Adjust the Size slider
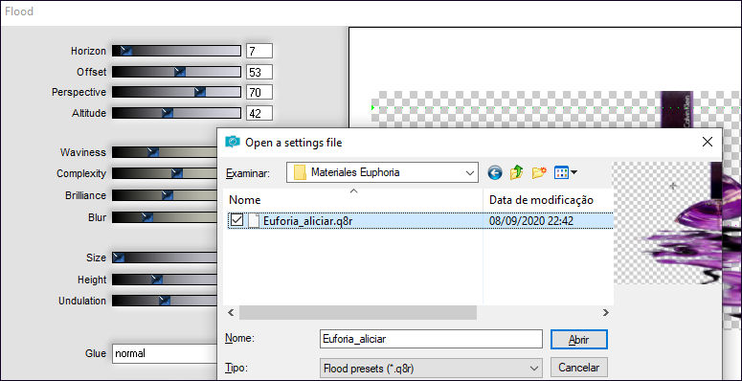Image resolution: width=742 pixels, height=381 pixels. (x=165, y=258)
